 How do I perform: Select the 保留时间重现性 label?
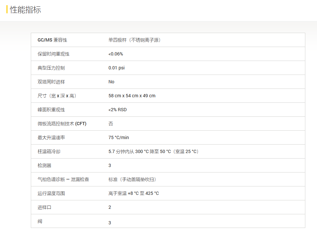(54, 54)
